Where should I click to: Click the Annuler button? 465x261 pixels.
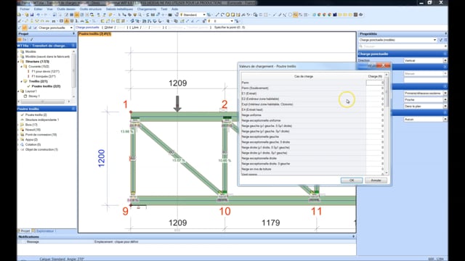tap(376, 181)
